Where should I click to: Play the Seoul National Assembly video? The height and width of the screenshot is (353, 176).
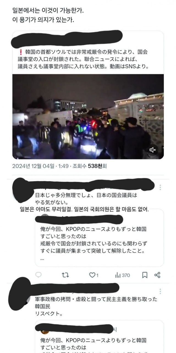[x=88, y=117]
